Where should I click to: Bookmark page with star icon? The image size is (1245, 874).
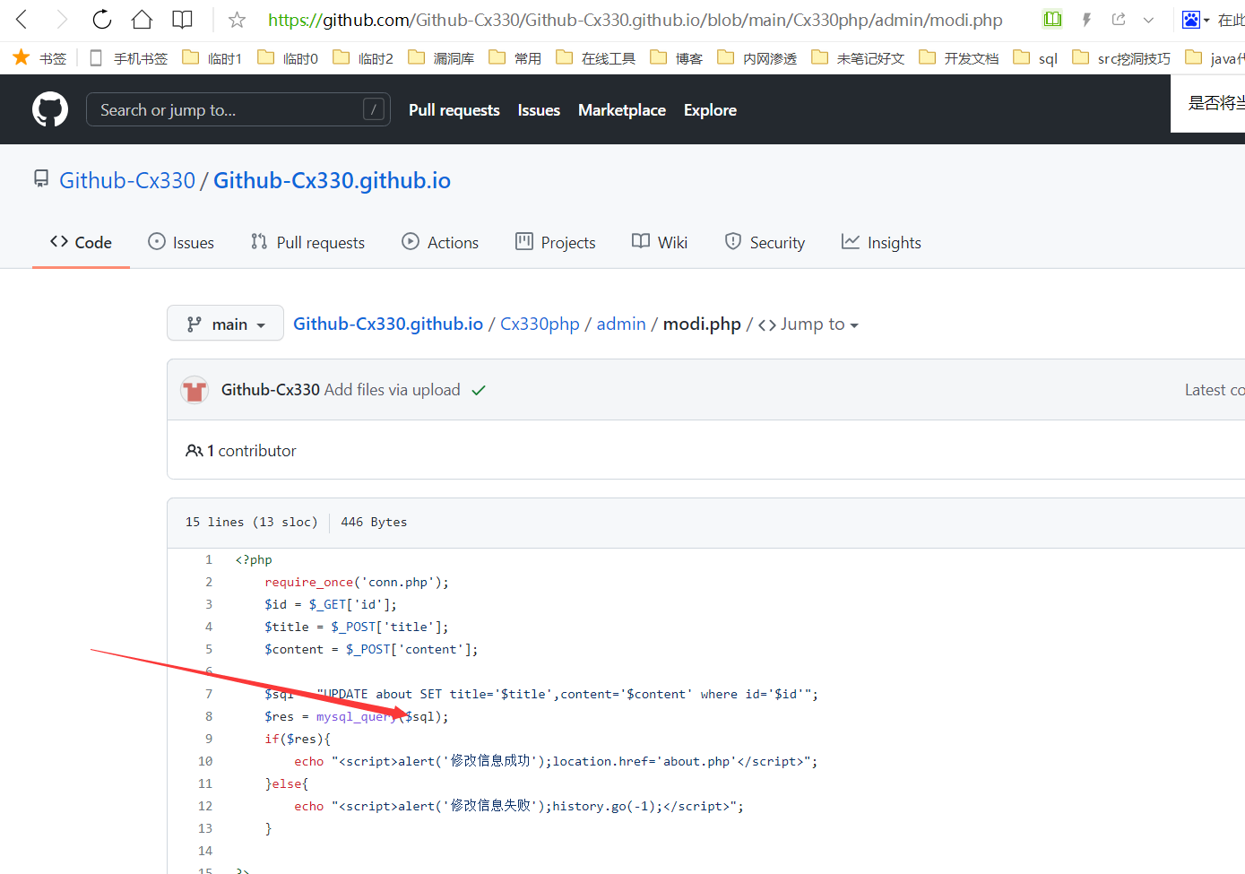point(237,20)
